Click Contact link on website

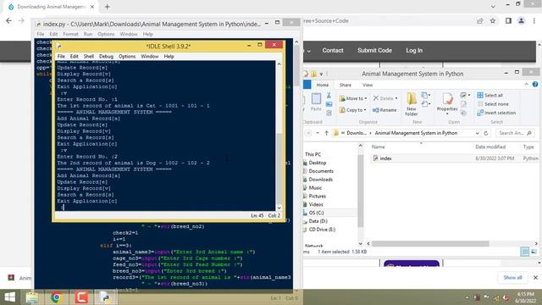333,51
